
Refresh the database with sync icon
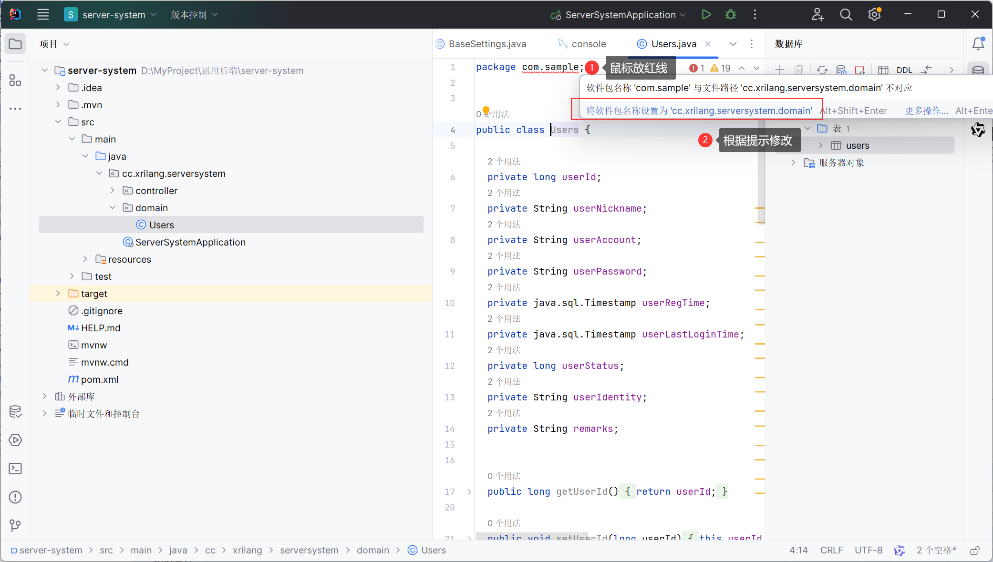coord(822,70)
